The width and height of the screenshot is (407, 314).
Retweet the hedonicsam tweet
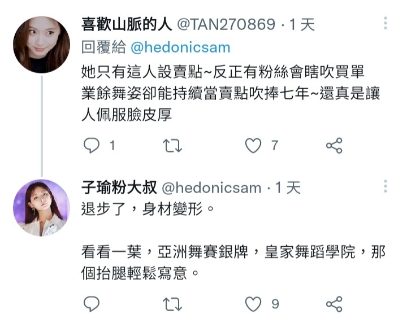[172, 304]
